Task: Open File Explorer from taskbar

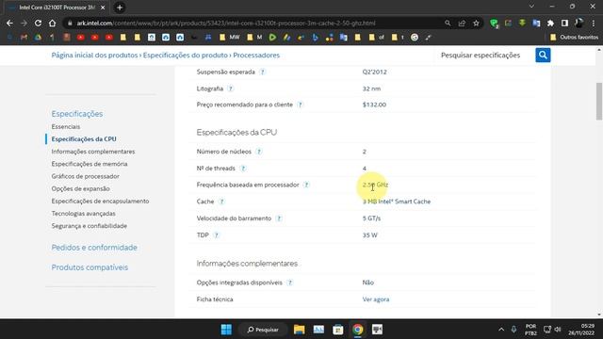Action: [x=299, y=330]
